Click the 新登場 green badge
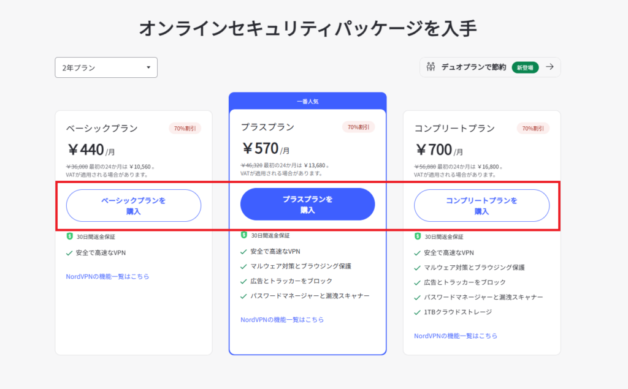 point(525,67)
